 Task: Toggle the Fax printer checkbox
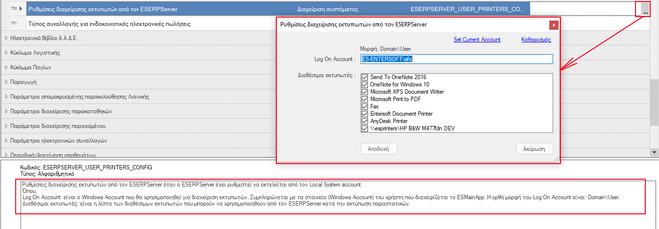[x=365, y=106]
